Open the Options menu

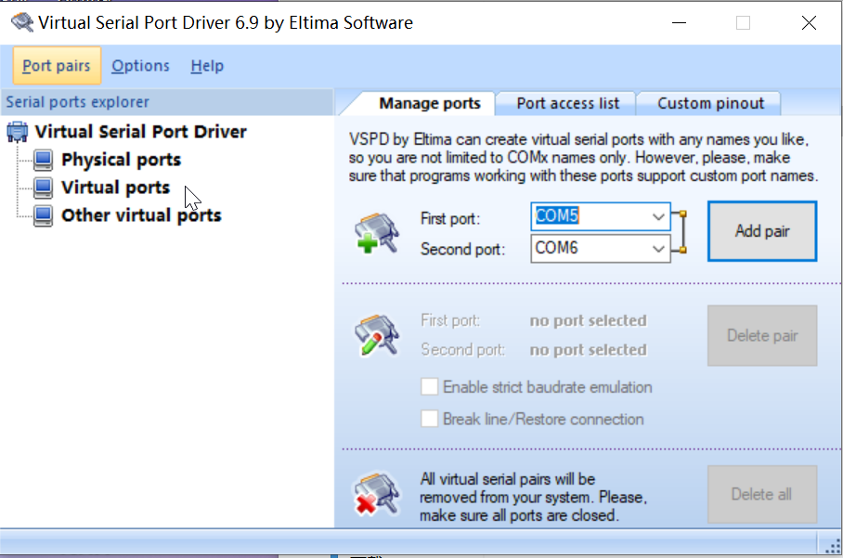pyautogui.click(x=140, y=66)
